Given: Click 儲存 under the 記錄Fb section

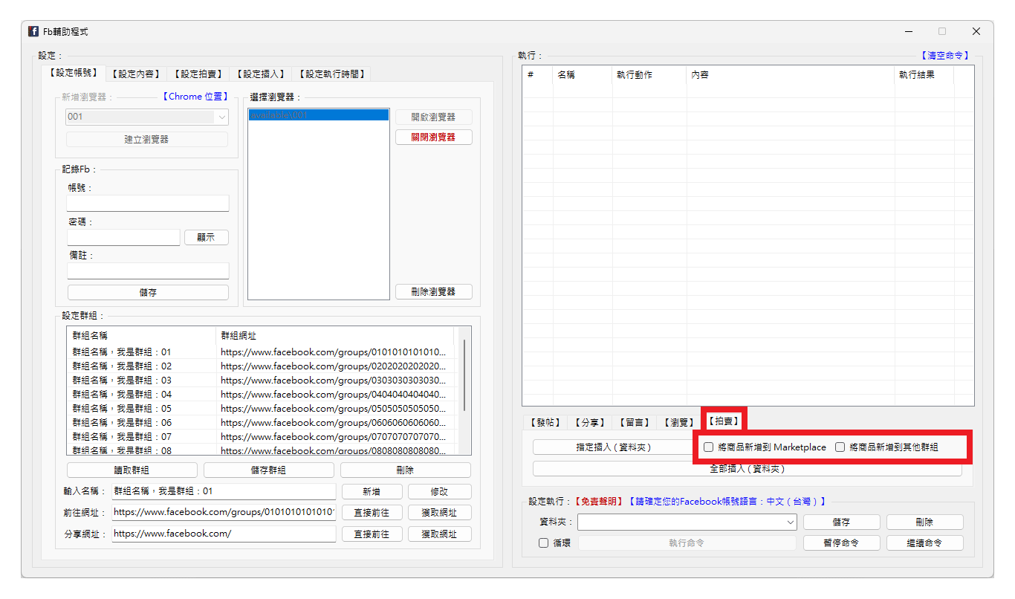Looking at the screenshot, I should coord(148,292).
